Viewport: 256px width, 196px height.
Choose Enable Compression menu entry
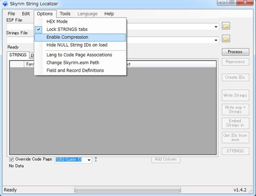point(80,37)
